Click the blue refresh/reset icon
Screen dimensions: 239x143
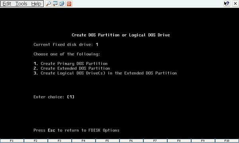(62, 4)
